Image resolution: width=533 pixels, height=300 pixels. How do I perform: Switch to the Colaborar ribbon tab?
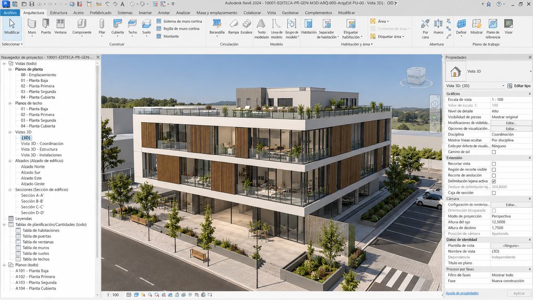point(252,12)
